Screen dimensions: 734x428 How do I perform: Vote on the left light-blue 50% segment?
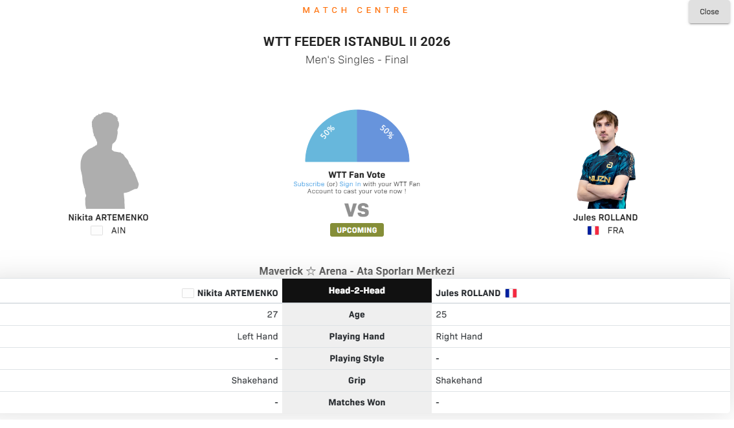tap(331, 136)
